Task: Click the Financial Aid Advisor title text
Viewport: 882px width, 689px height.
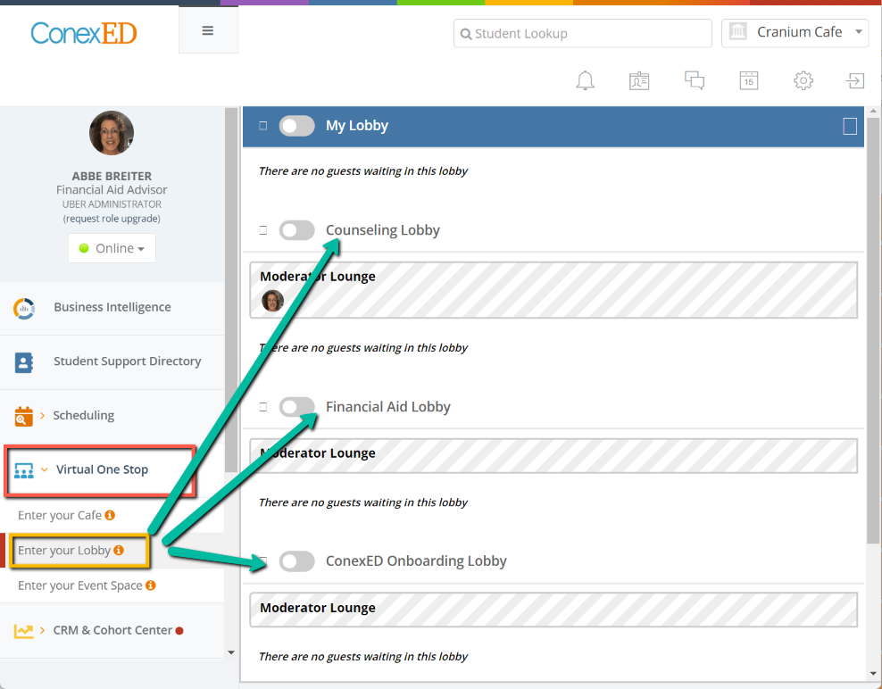Action: tap(112, 190)
